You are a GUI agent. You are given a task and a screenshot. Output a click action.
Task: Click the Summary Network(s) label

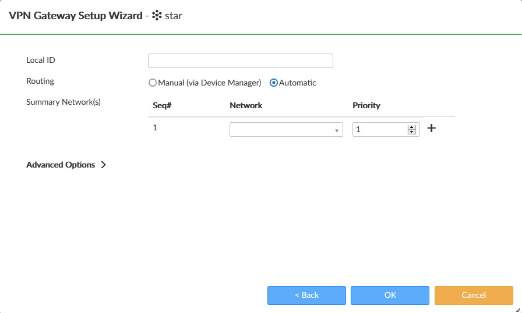64,102
